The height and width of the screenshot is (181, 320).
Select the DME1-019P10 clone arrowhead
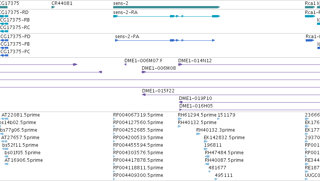(x=180, y=102)
